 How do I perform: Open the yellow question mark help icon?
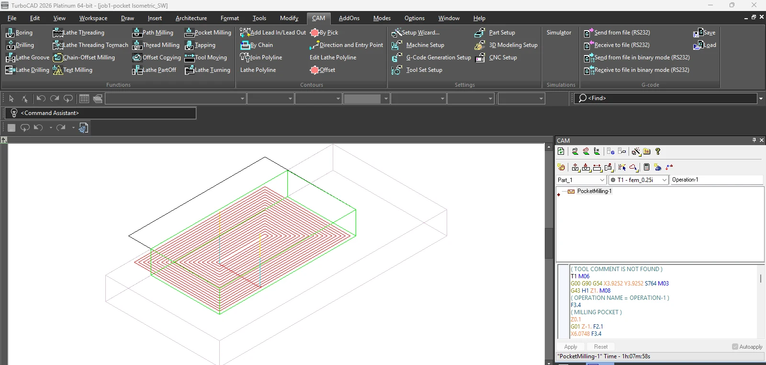coord(658,151)
